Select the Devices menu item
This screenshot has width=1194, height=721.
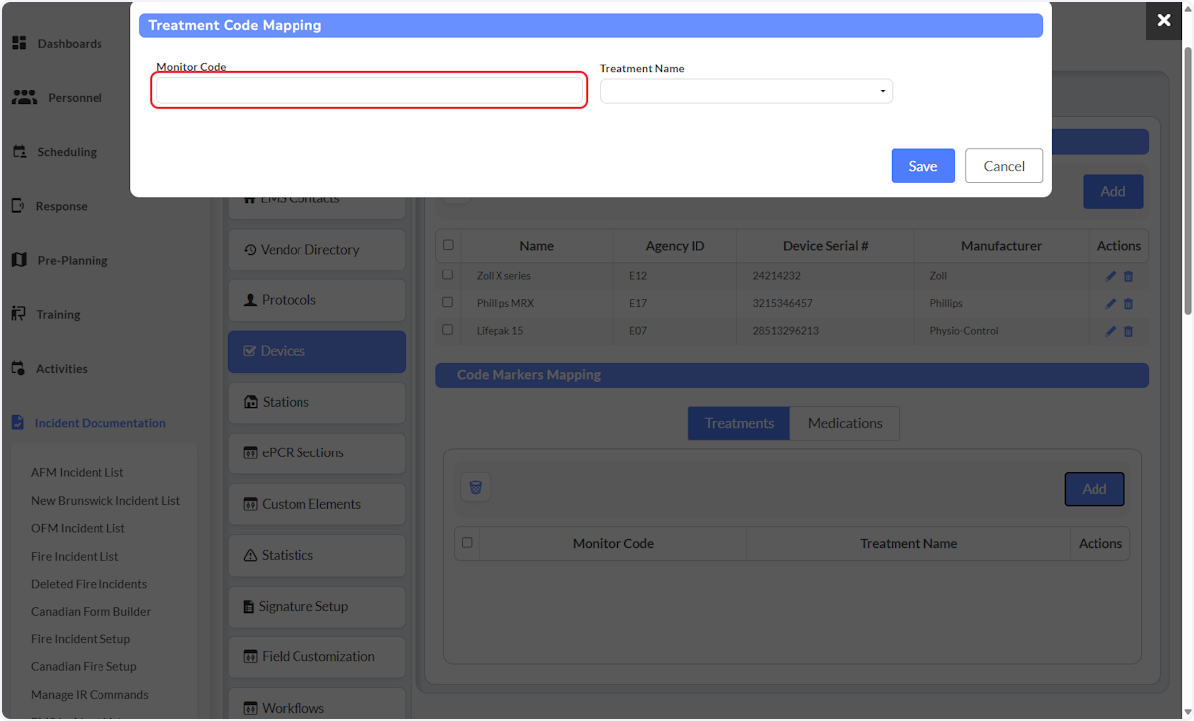[316, 351]
